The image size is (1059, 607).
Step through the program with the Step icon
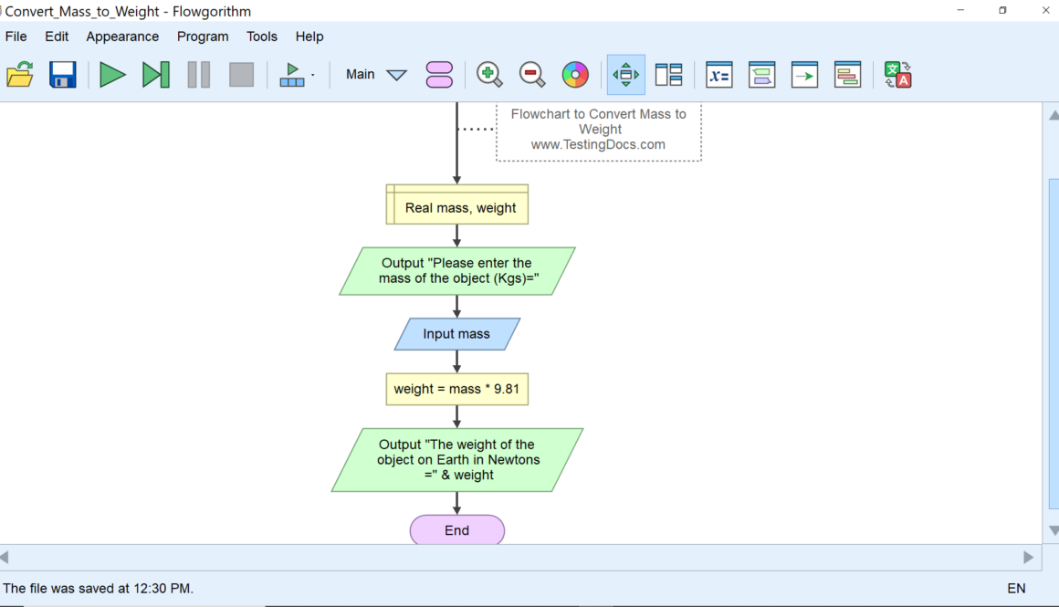(156, 75)
